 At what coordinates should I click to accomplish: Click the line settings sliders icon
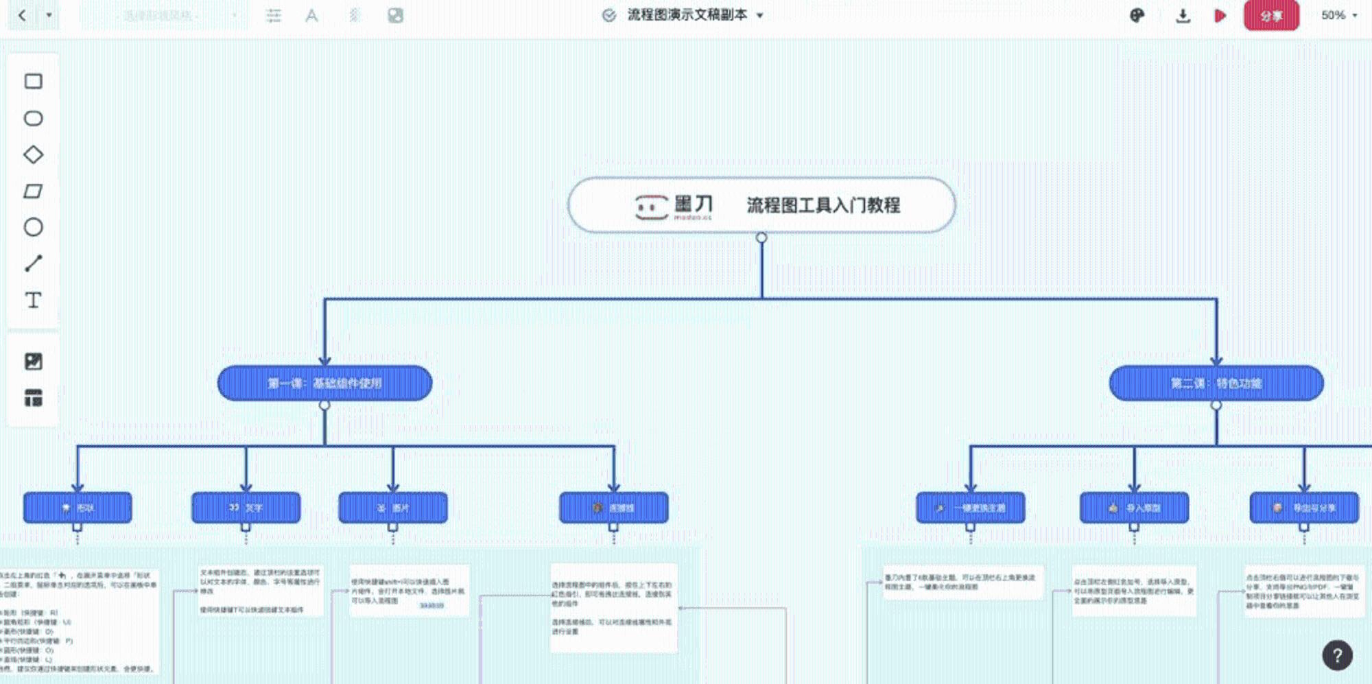coord(274,15)
